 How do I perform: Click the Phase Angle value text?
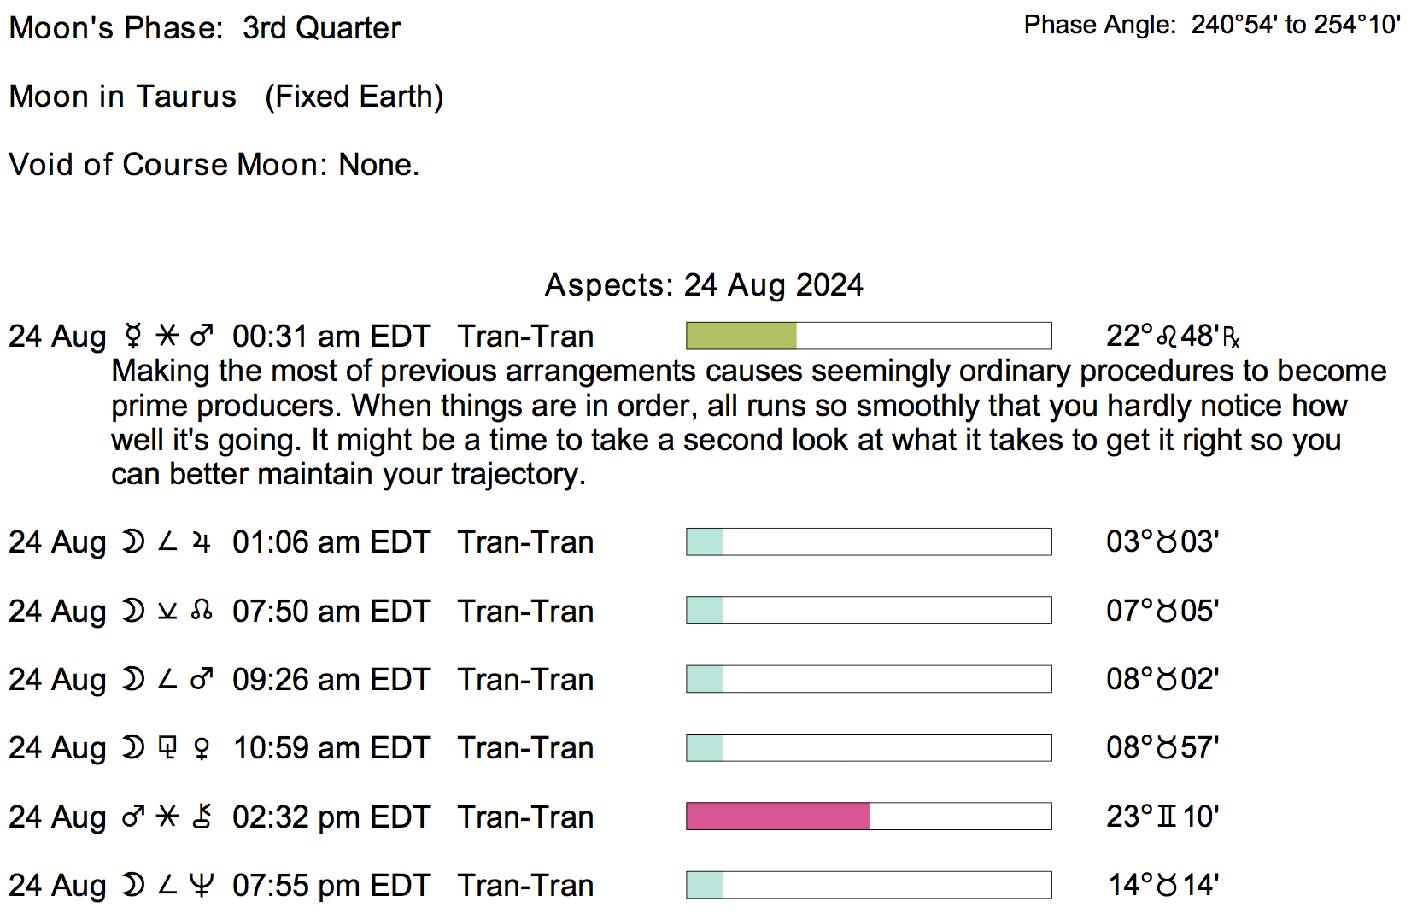(1296, 25)
